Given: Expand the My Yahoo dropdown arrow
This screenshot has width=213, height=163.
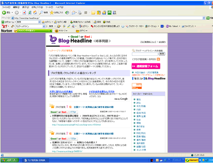Looking at the screenshot, I should 179,26.
